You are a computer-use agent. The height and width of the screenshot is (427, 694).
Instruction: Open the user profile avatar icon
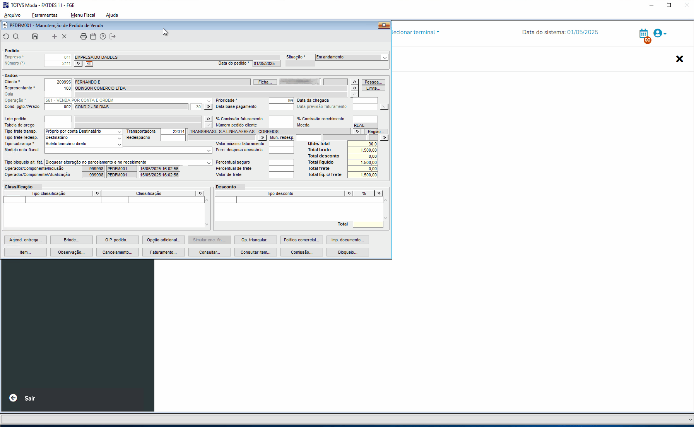pos(658,33)
